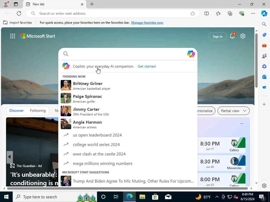Open File Explorer from the taskbar
Viewport: 270px width, 202px height.
point(142,197)
